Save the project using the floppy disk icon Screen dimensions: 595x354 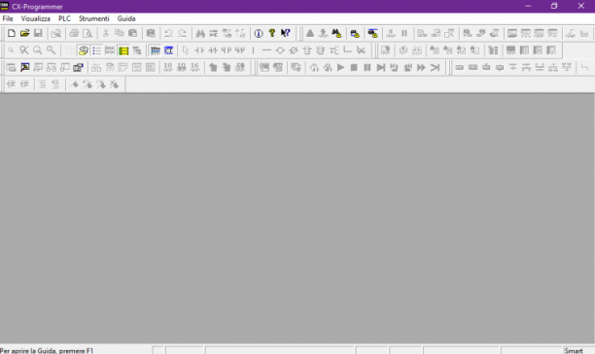tap(38, 33)
